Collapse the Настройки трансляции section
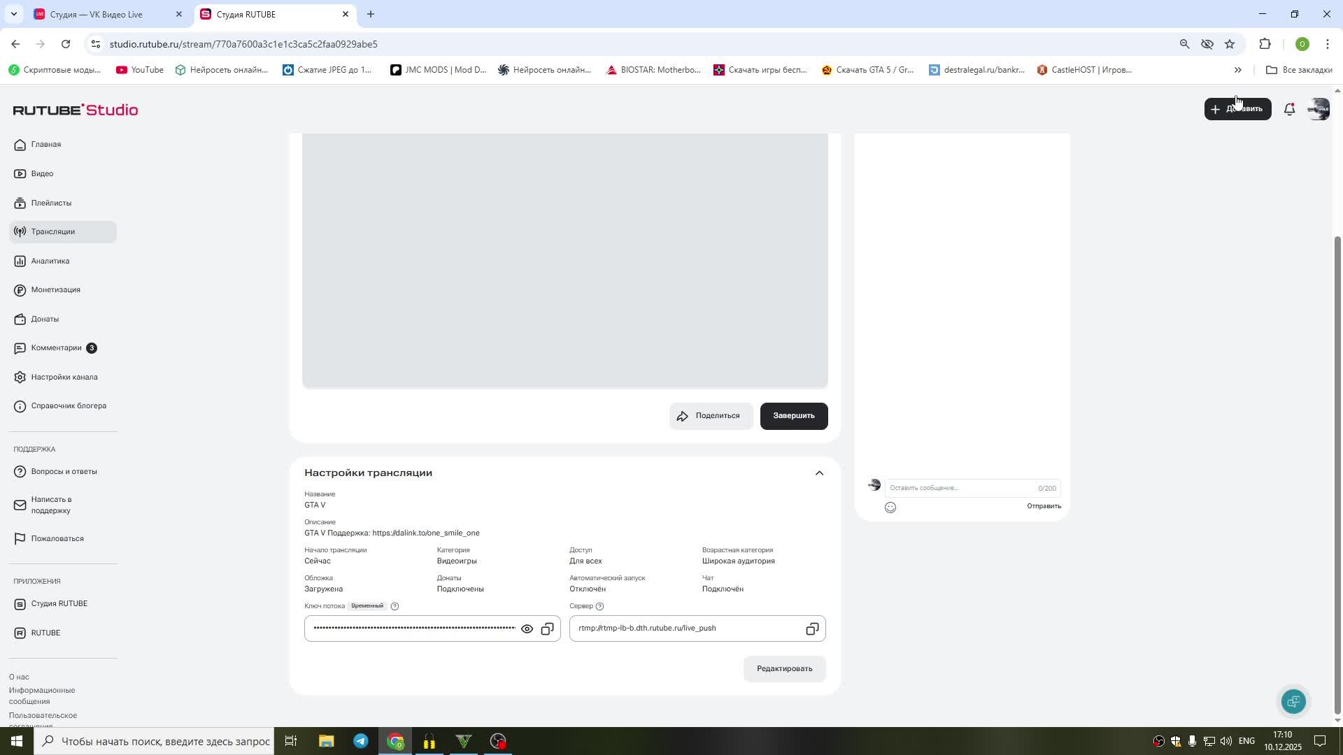Image resolution: width=1343 pixels, height=755 pixels. 819,473
